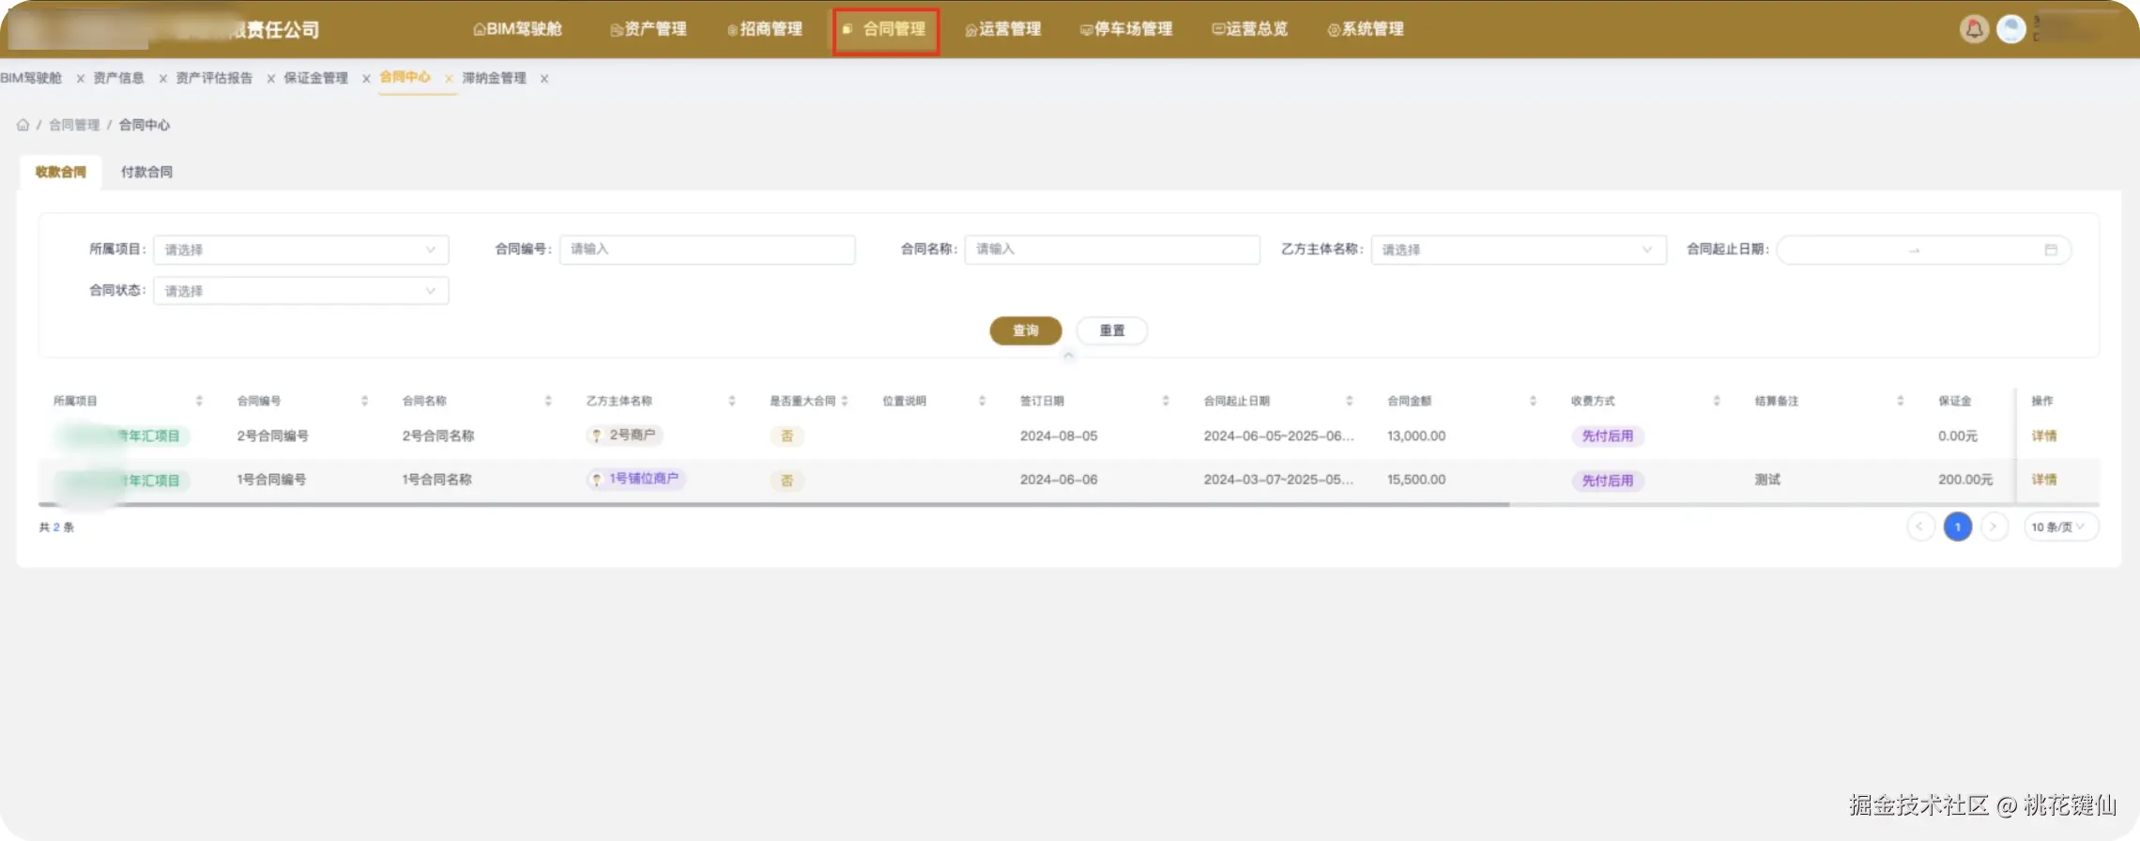This screenshot has height=841, width=2140.
Task: Click the 2号商户 tag
Action: click(624, 436)
